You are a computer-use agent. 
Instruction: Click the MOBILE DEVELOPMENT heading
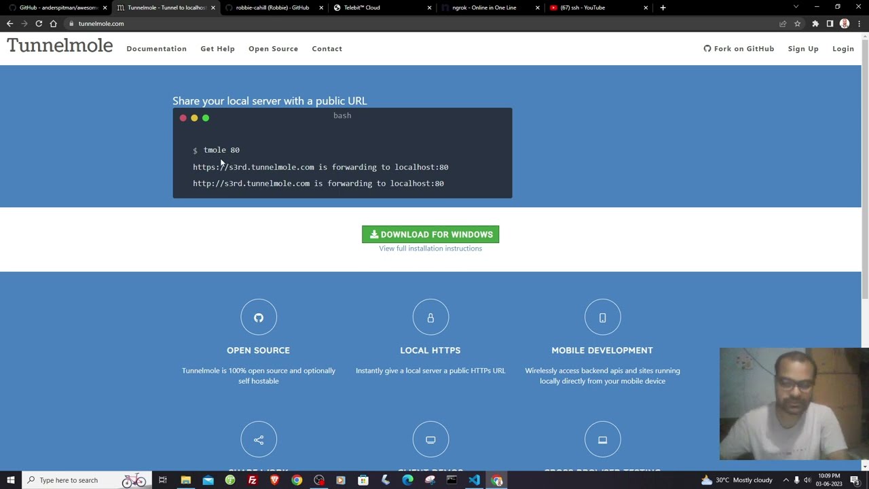tap(602, 350)
